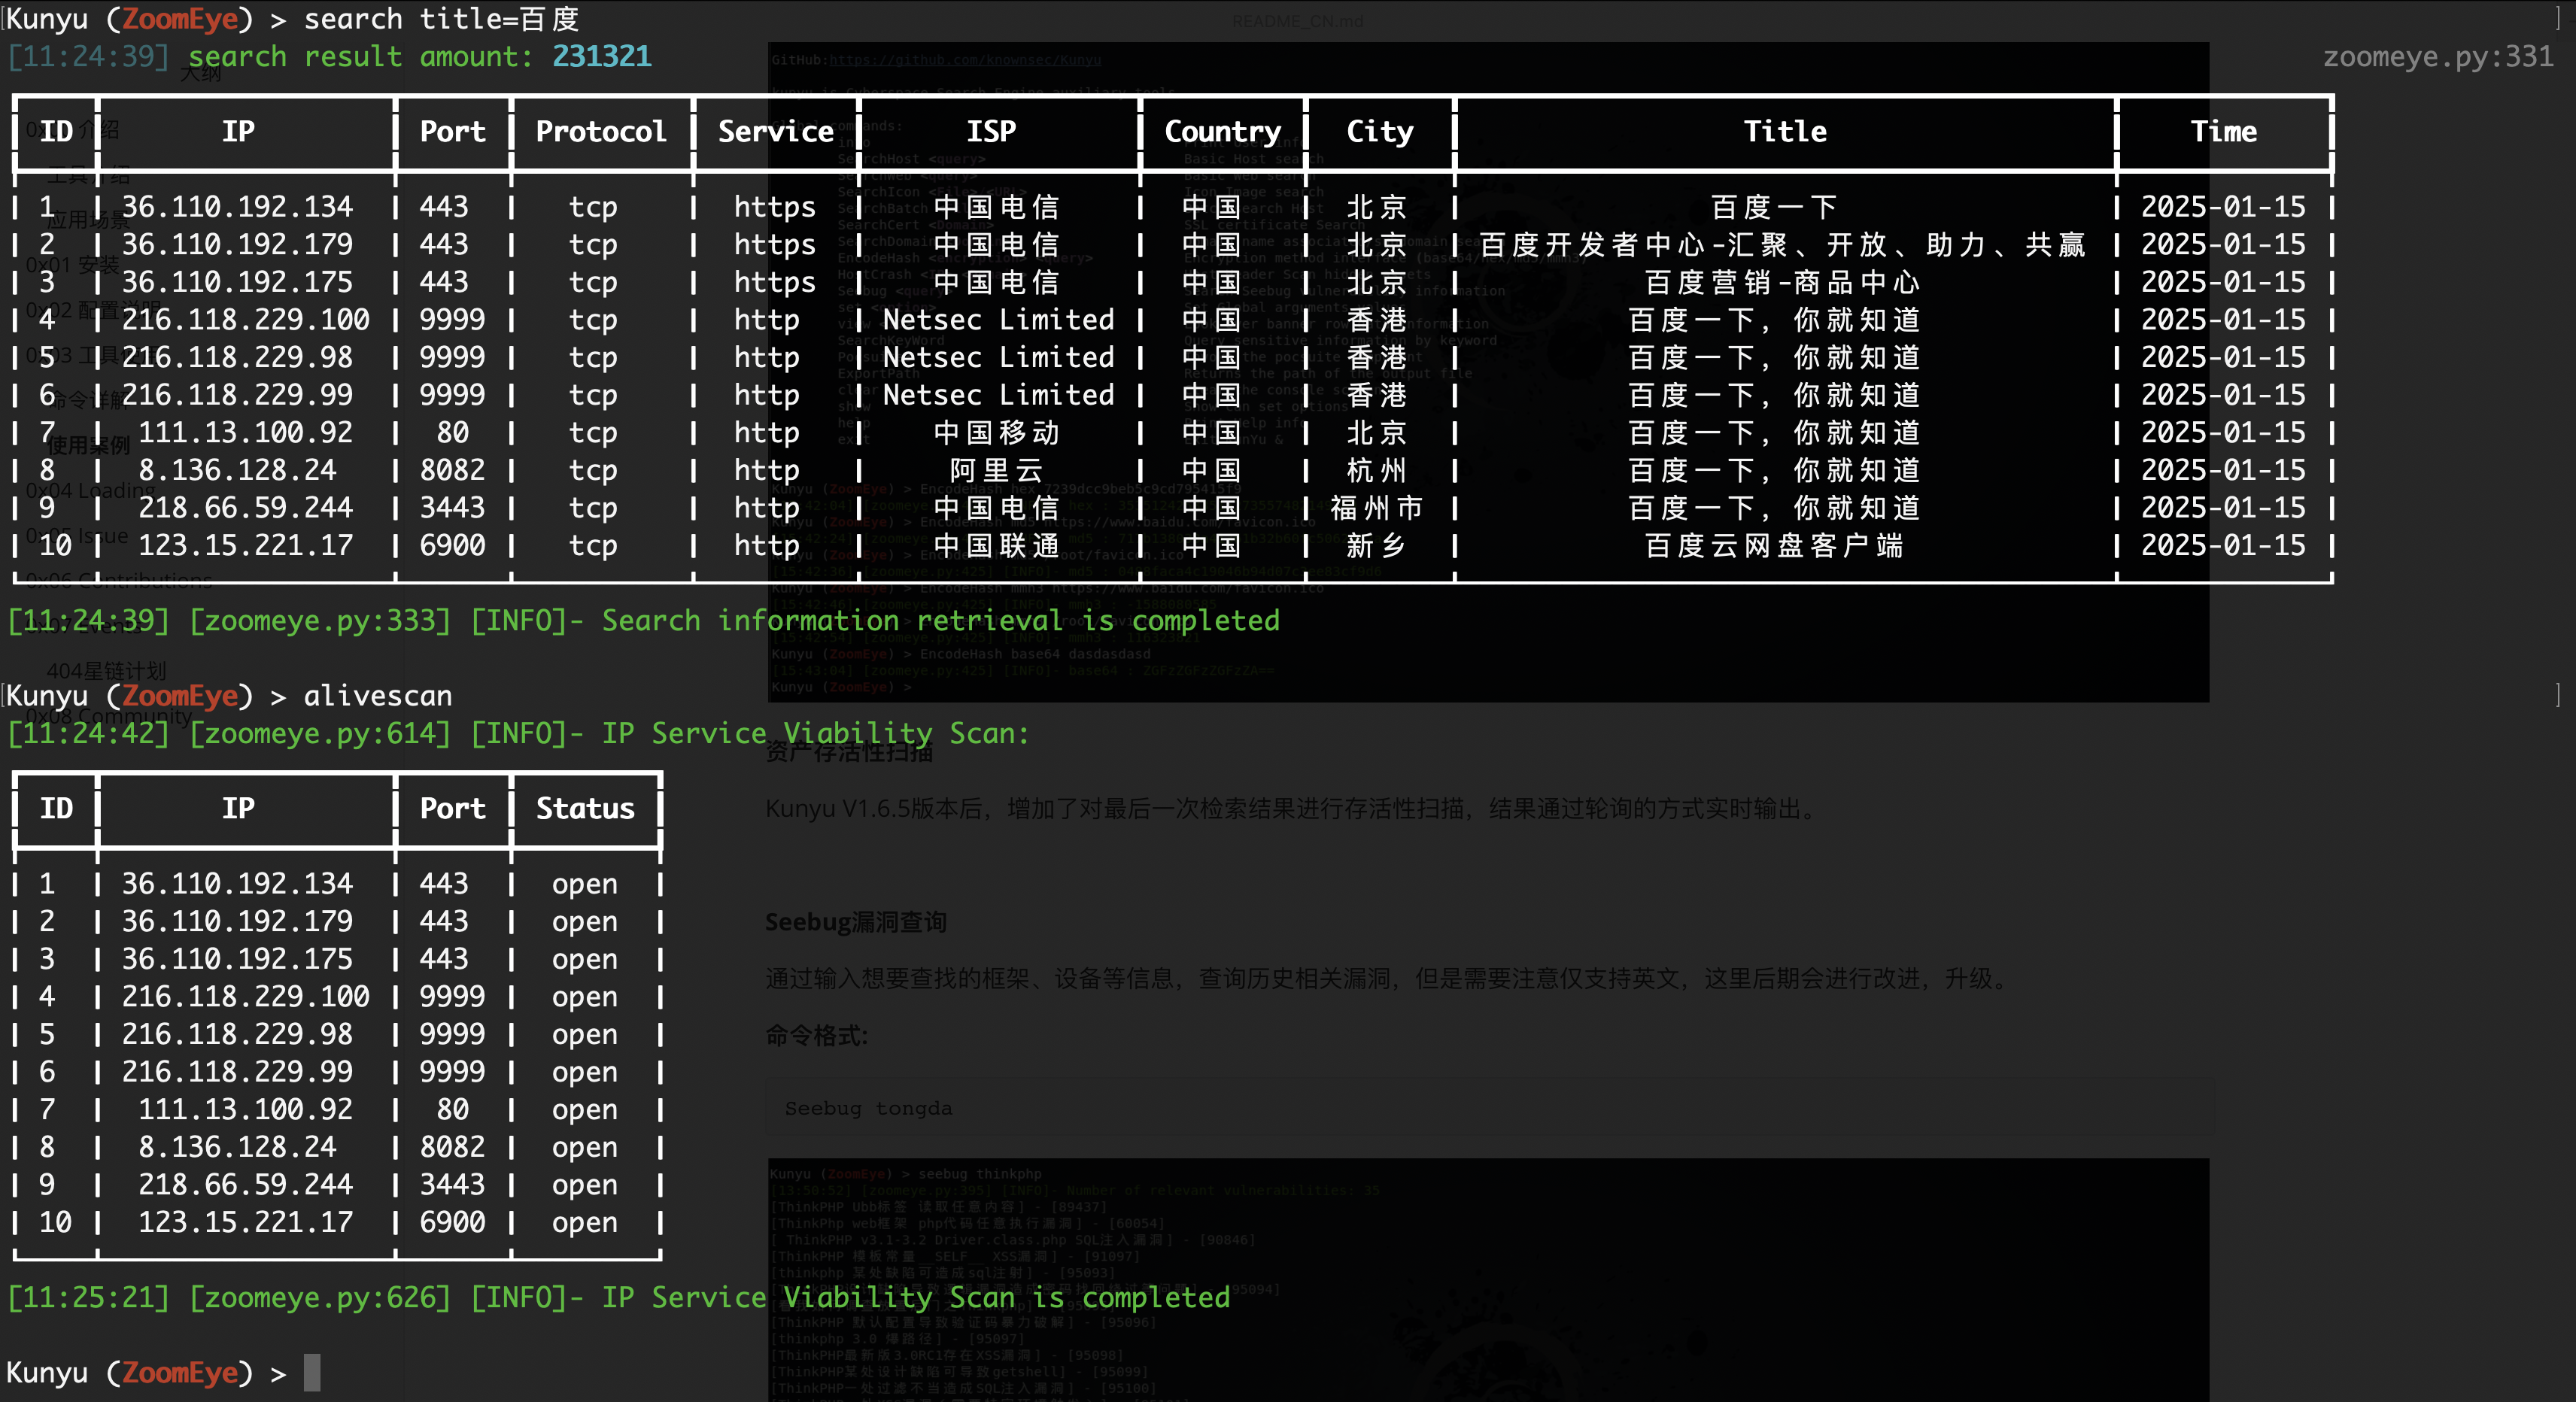The height and width of the screenshot is (1402, 2576).
Task: Click the 'alivescan' command text
Action: (377, 695)
